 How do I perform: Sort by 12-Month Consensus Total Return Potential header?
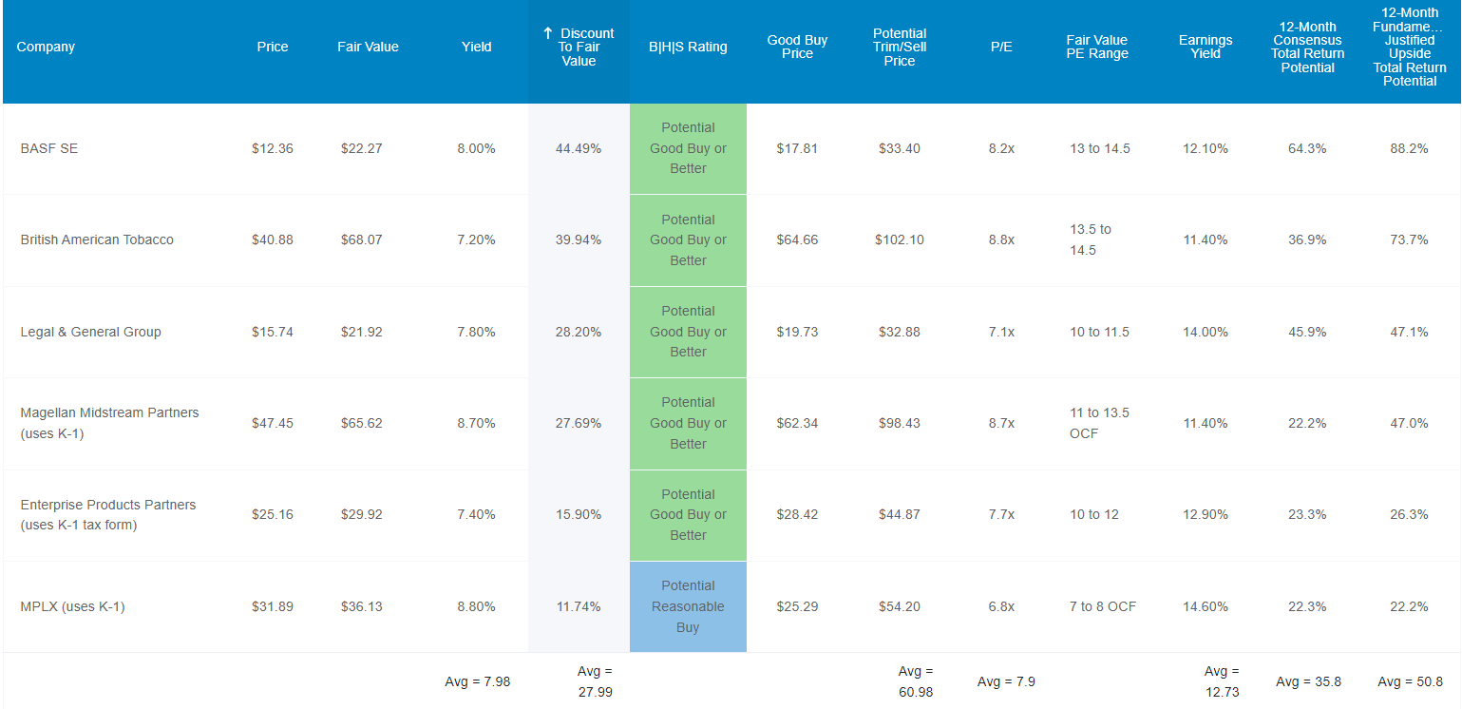(x=1308, y=47)
